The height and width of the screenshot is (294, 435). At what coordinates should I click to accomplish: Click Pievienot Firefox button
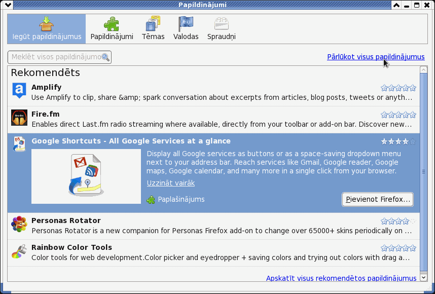click(378, 199)
